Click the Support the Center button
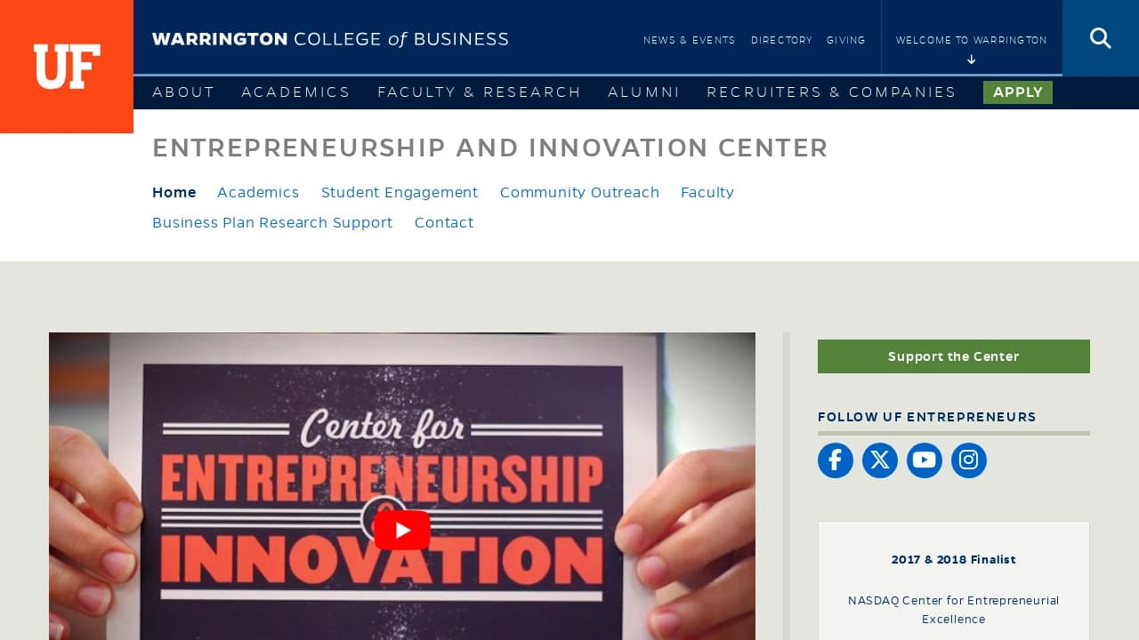Image resolution: width=1139 pixels, height=640 pixels. point(953,356)
